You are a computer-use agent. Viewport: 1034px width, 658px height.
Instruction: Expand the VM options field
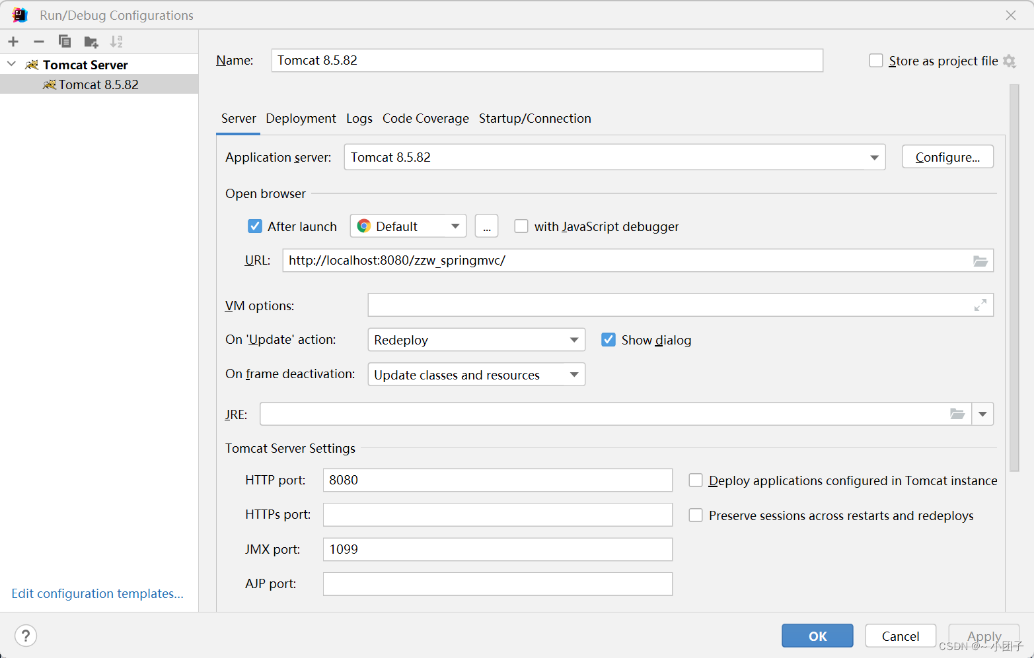(980, 305)
